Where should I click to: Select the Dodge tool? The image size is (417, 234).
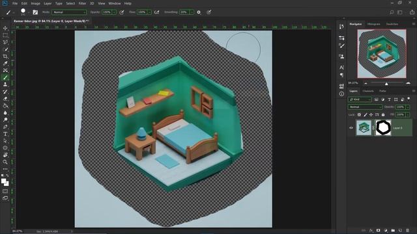click(5, 120)
